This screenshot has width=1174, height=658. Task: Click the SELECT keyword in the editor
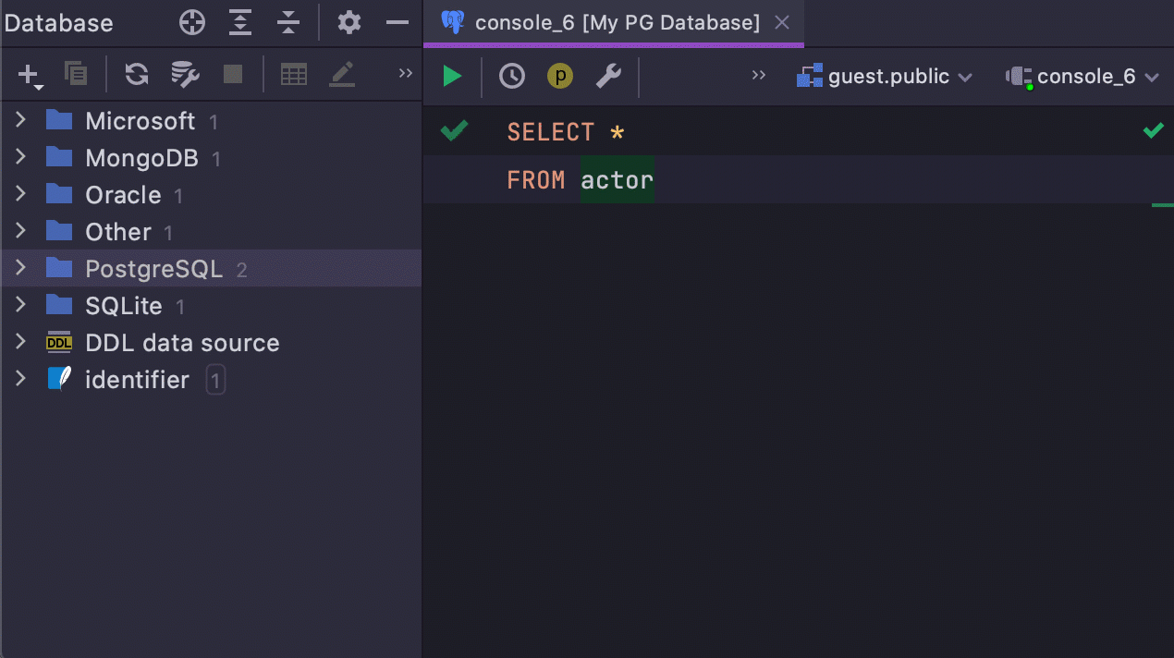pyautogui.click(x=550, y=132)
